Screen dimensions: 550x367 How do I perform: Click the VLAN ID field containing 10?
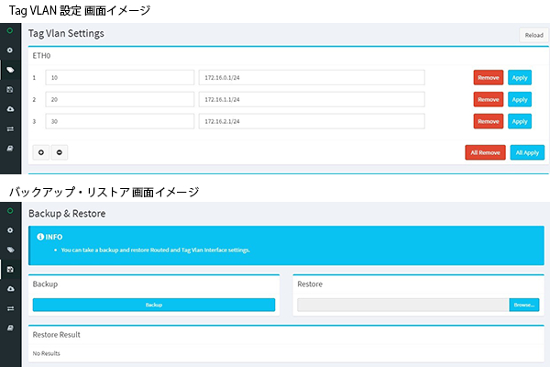point(119,77)
